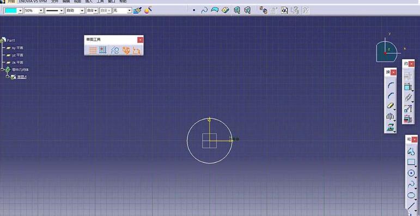Open the opacity 50% dropdown
This screenshot has width=420, height=216.
pyautogui.click(x=41, y=11)
